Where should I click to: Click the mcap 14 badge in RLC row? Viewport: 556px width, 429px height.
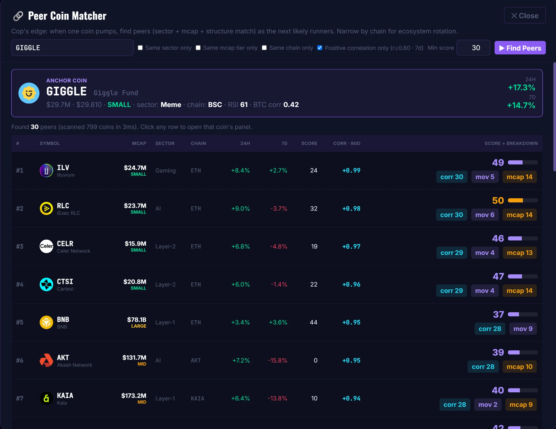click(520, 215)
